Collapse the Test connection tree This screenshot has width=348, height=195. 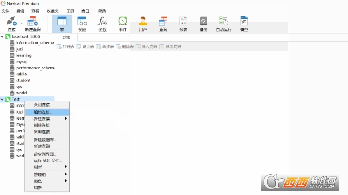pyautogui.click(x=2, y=99)
